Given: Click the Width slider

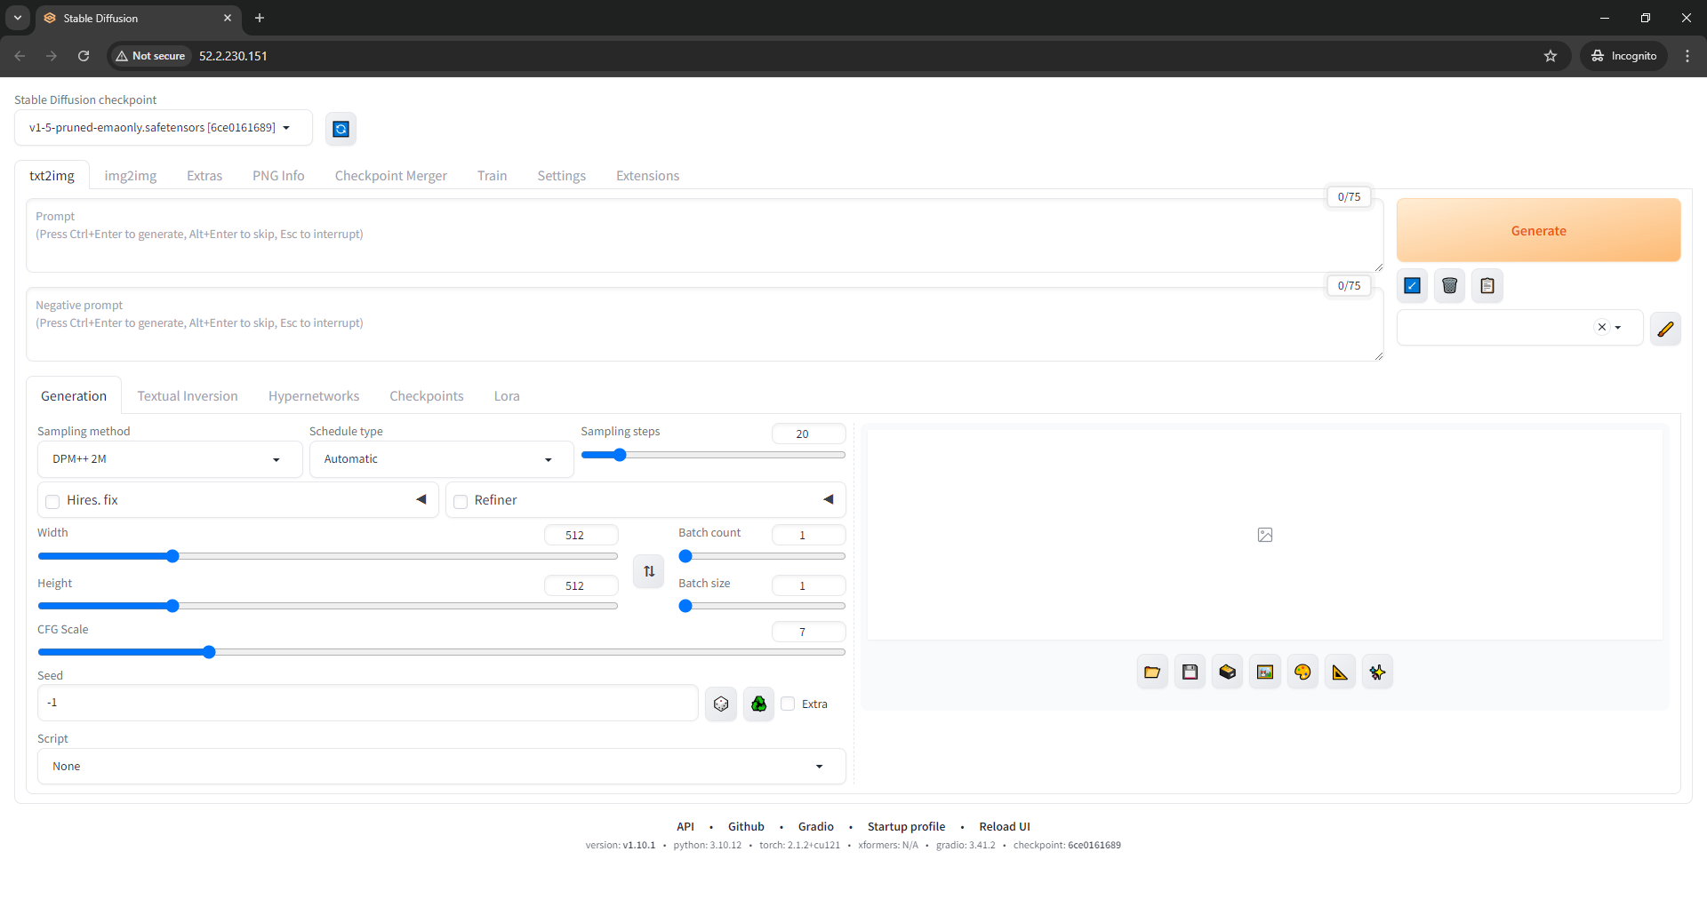Looking at the screenshot, I should point(327,556).
